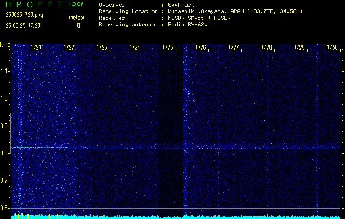
Task: Click the cyan signal level strip at bottom
Action: pyautogui.click(x=176, y=217)
